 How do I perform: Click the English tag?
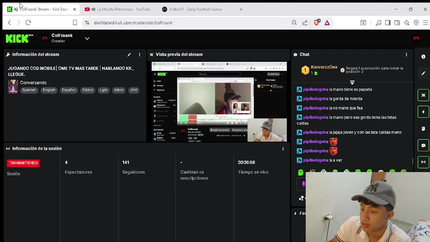pyautogui.click(x=49, y=90)
